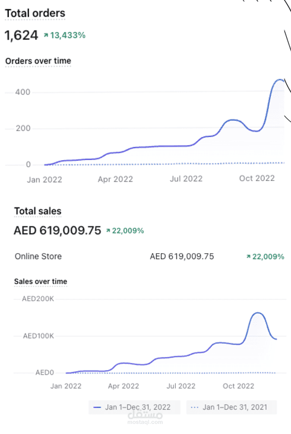Image resolution: width=291 pixels, height=434 pixels.
Task: Click the AED100K axis label
Action: 38,336
